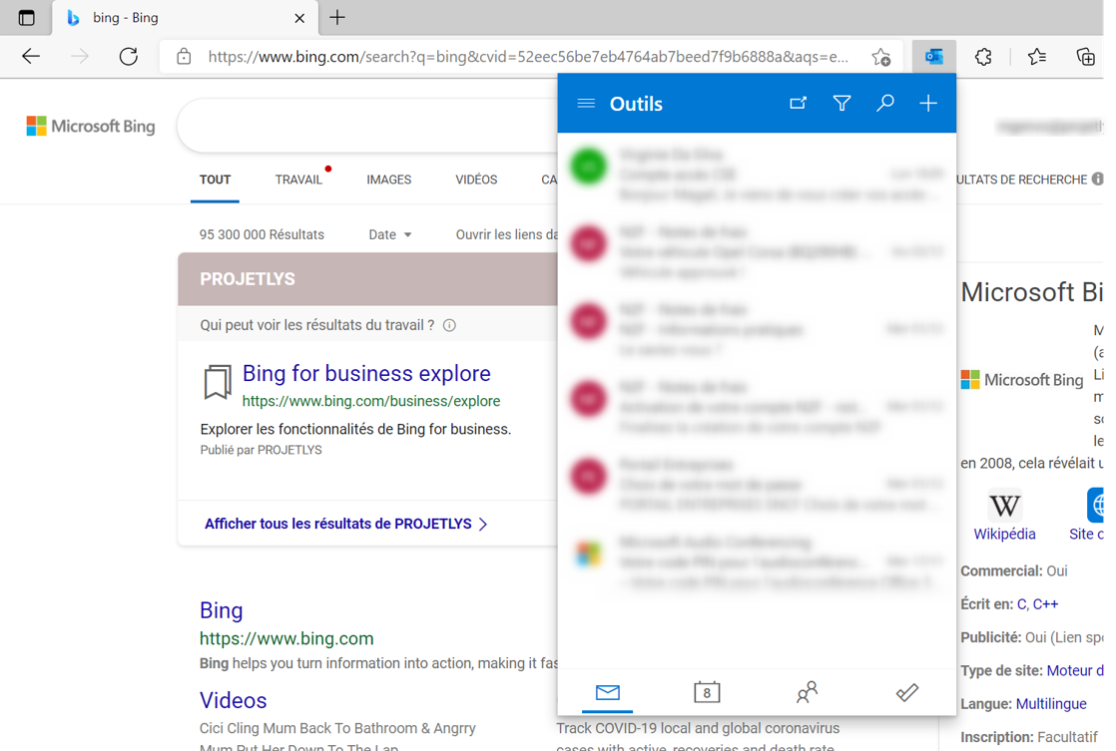Image resolution: width=1116 pixels, height=751 pixels.
Task: Switch to Mail view in Outlook panel
Action: (607, 692)
